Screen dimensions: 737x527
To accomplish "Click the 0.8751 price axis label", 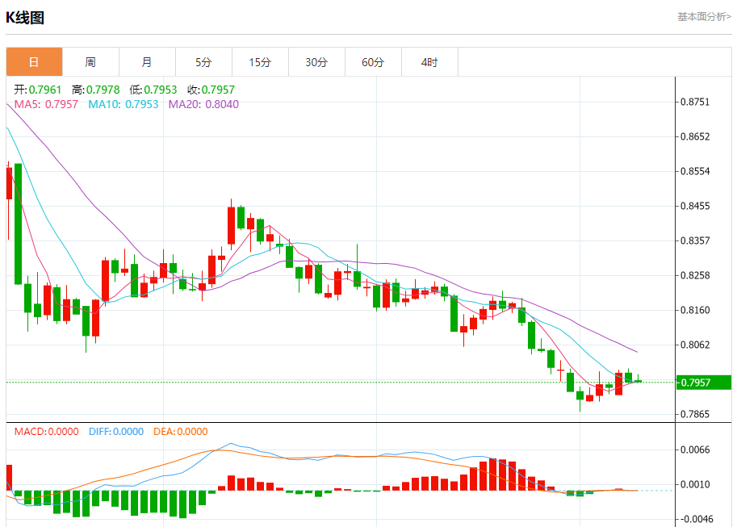I will pyautogui.click(x=695, y=102).
